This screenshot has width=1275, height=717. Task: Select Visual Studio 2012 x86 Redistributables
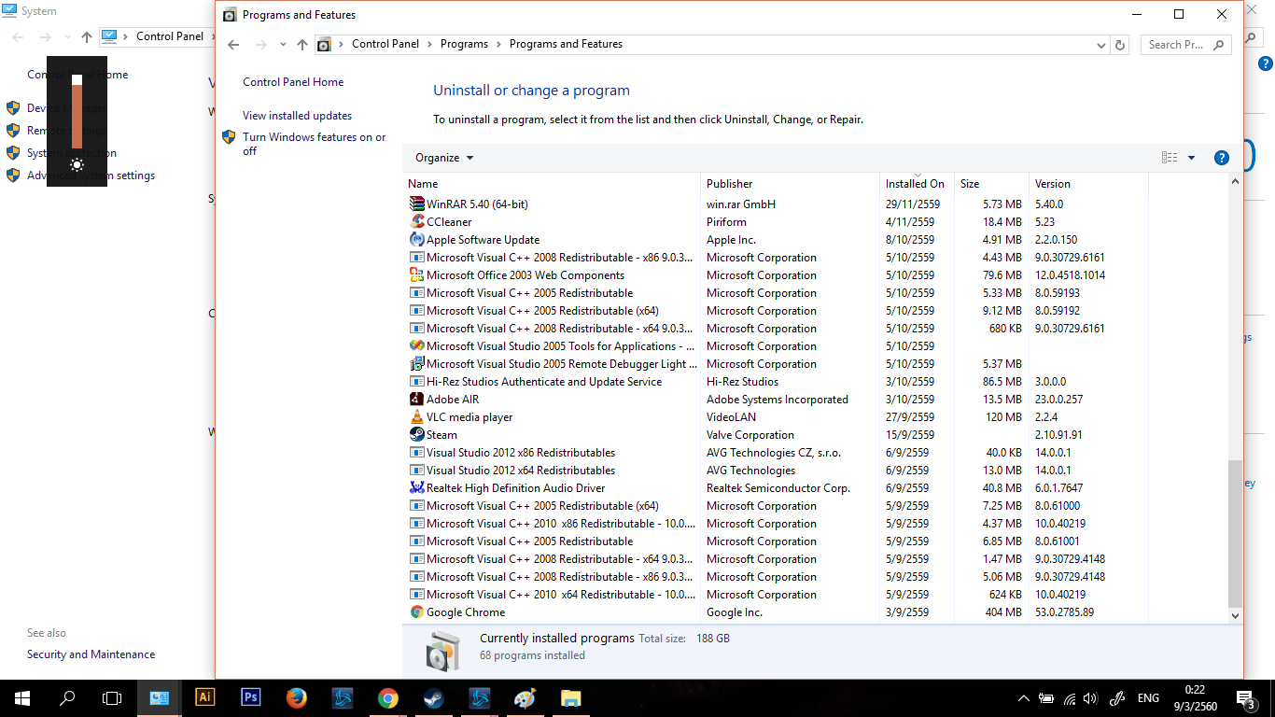521,453
